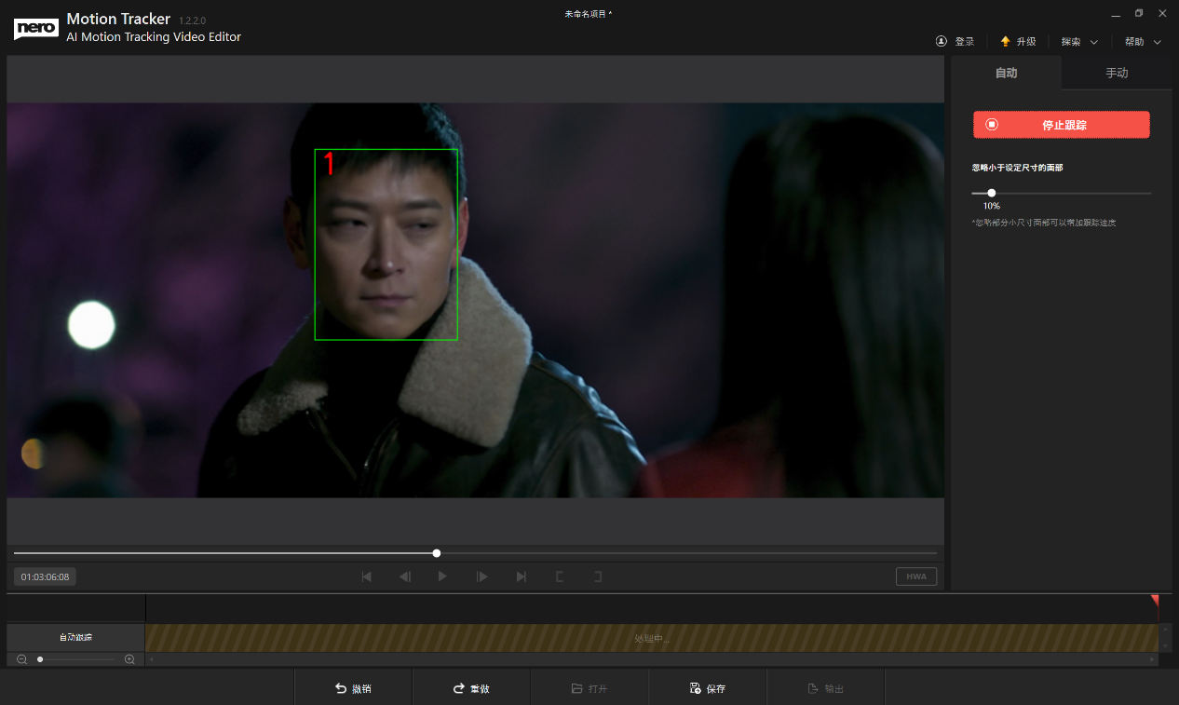Click the 忽略小于设定尺寸的面部 label
Viewport: 1179px width, 705px height.
(1017, 168)
